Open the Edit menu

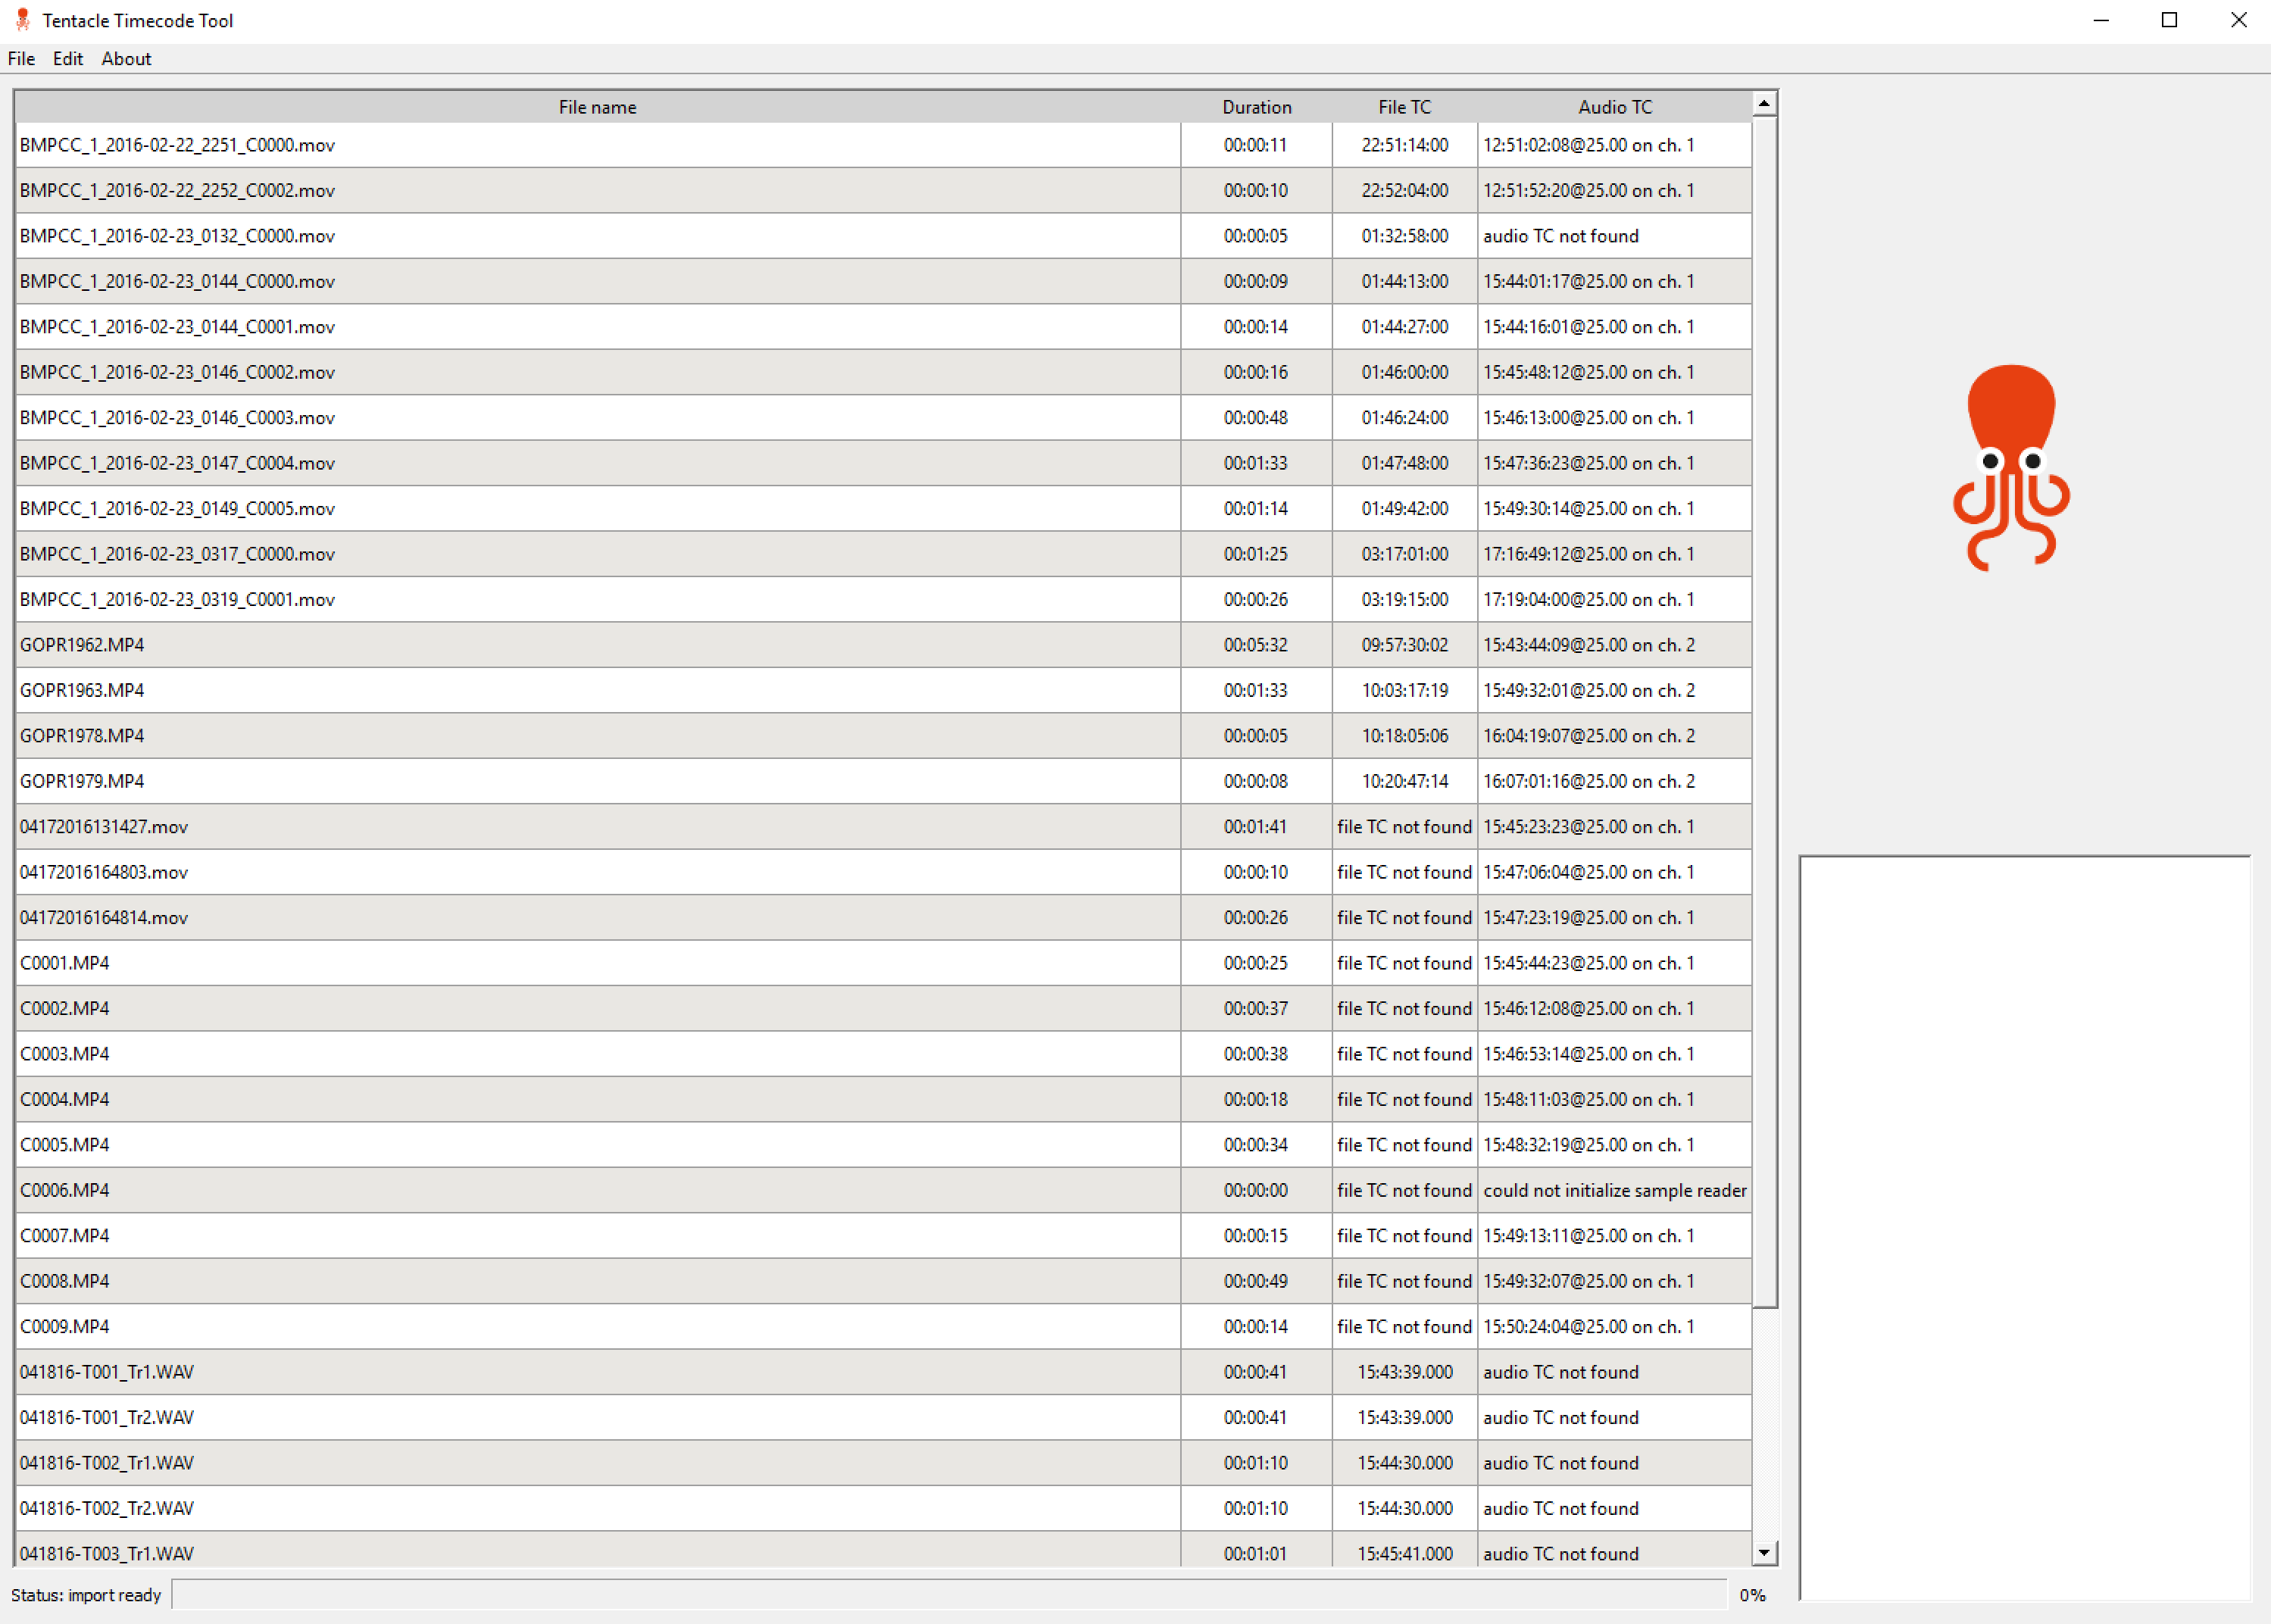pyautogui.click(x=68, y=59)
